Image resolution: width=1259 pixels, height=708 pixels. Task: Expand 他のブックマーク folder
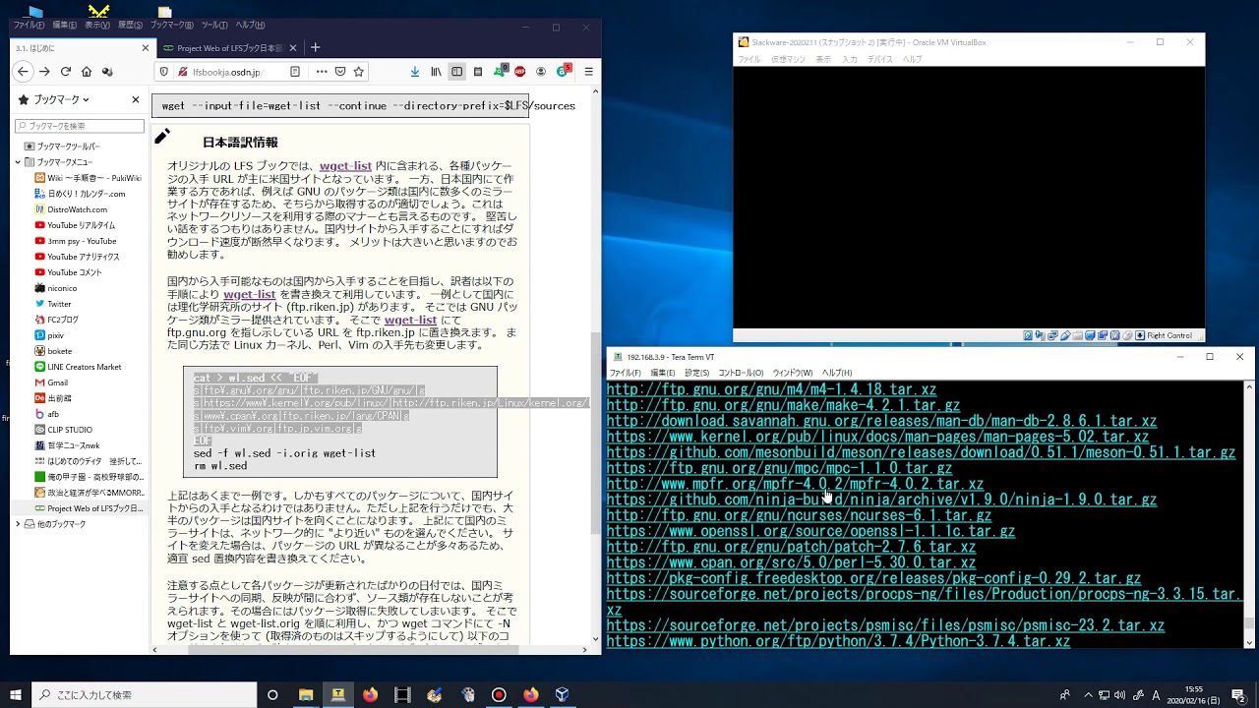(18, 524)
